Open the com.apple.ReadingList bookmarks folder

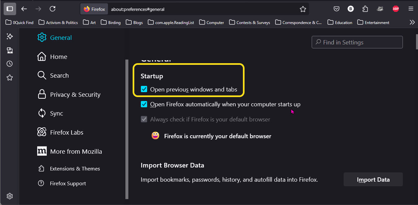(x=171, y=22)
